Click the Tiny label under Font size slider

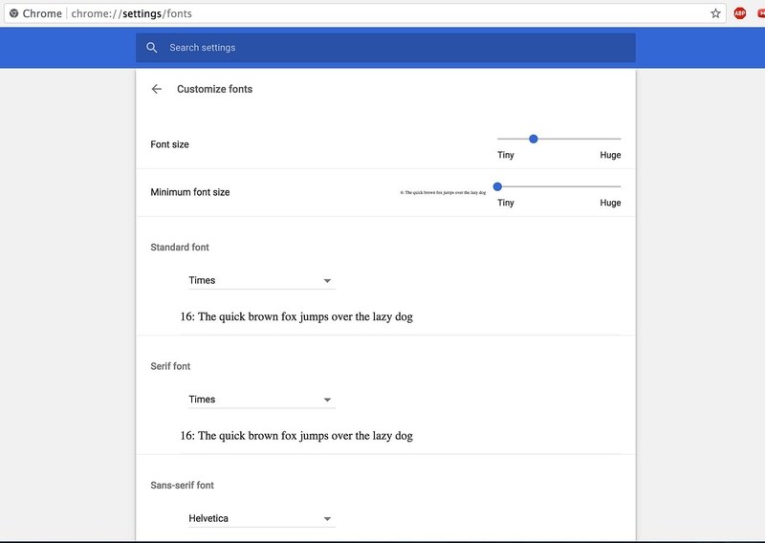[x=506, y=155]
